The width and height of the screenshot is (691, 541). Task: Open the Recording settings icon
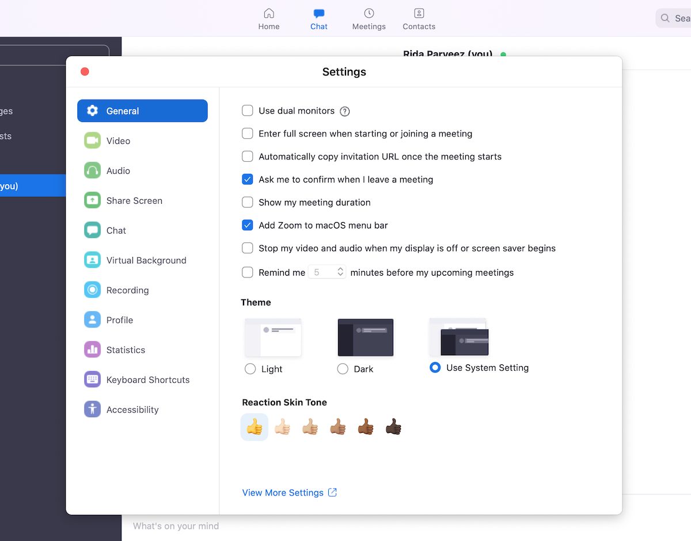(92, 290)
